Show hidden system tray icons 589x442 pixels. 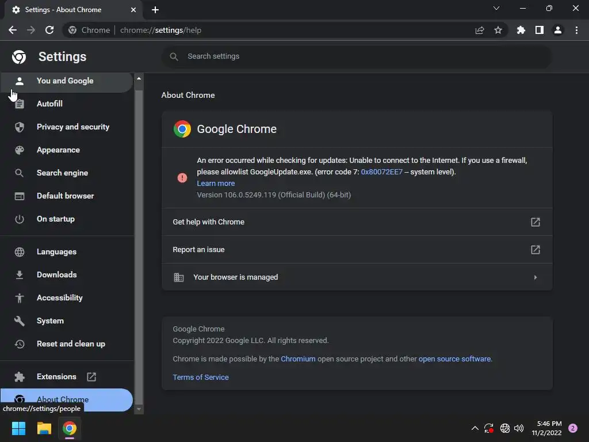[475, 428]
